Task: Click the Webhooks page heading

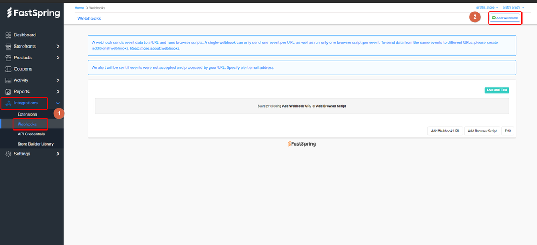Action: click(x=89, y=18)
